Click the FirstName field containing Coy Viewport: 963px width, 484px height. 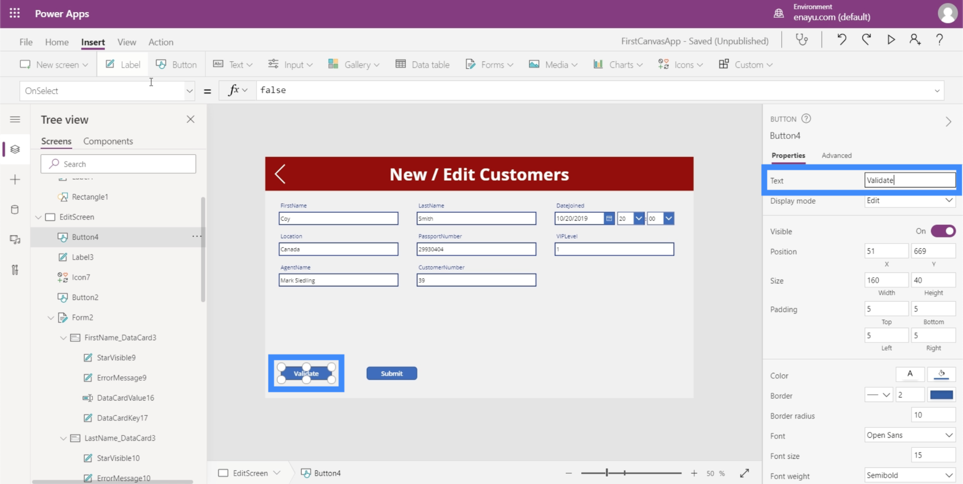pyautogui.click(x=338, y=218)
